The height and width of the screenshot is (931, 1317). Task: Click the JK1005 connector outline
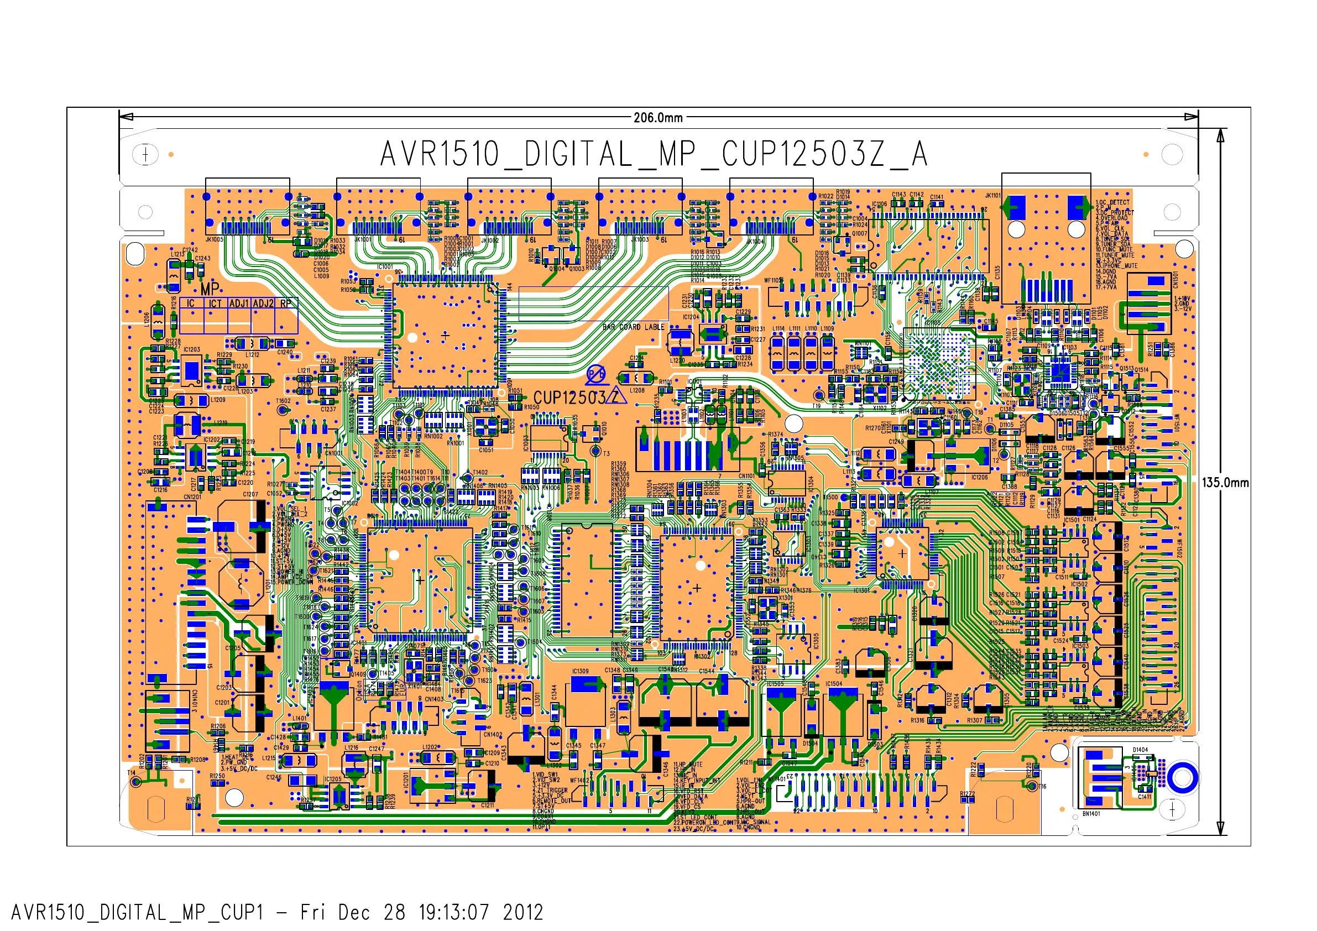tap(247, 207)
